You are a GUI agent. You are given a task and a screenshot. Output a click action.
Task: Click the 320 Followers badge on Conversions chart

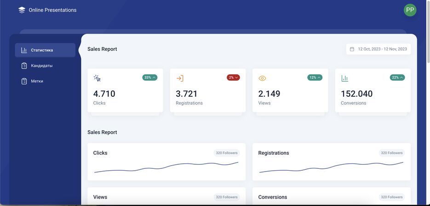click(392, 197)
